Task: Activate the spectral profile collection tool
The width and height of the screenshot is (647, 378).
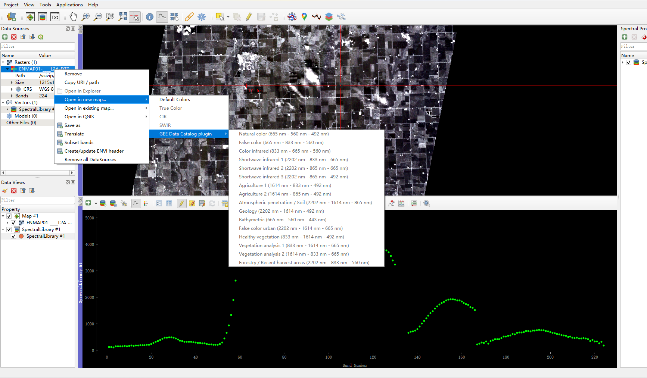Action: click(x=162, y=16)
